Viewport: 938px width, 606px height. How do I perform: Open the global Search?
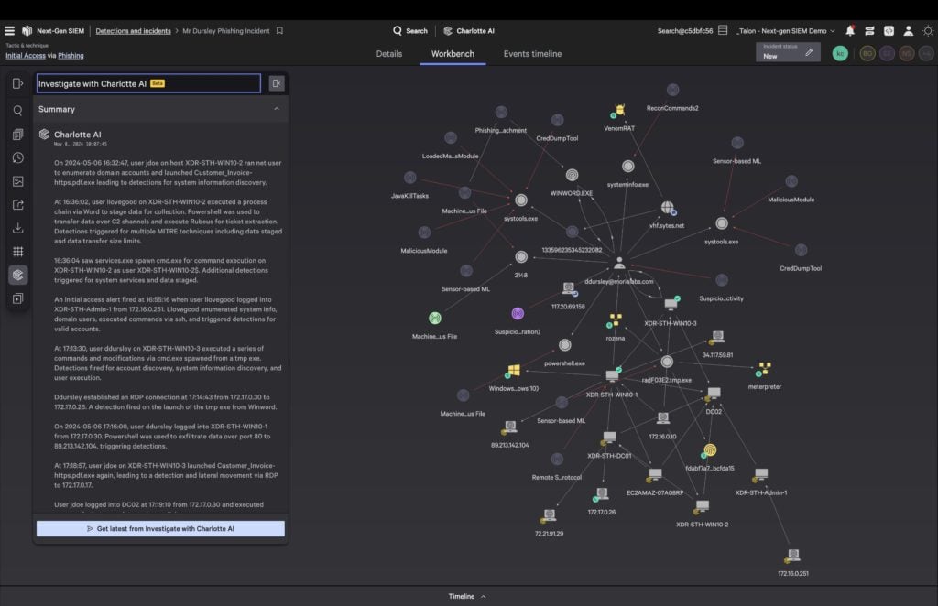click(409, 30)
